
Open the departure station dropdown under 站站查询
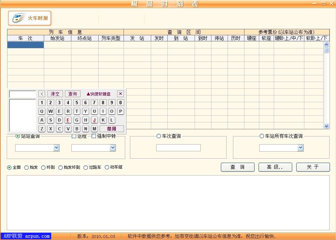point(56,148)
